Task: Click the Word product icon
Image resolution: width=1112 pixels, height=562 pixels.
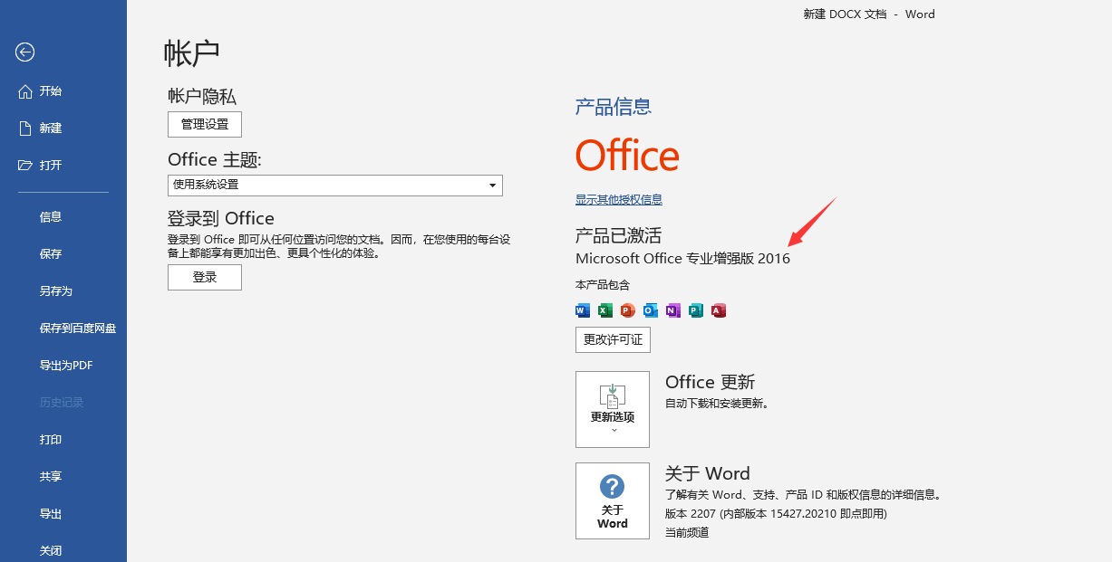Action: pyautogui.click(x=583, y=310)
